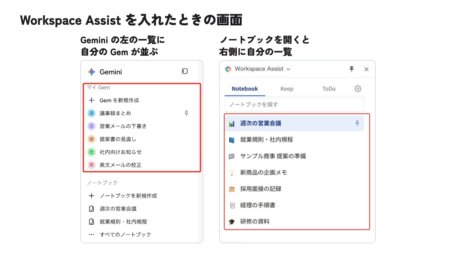Click the Gemini title text
The image size is (456, 256).
tap(111, 72)
